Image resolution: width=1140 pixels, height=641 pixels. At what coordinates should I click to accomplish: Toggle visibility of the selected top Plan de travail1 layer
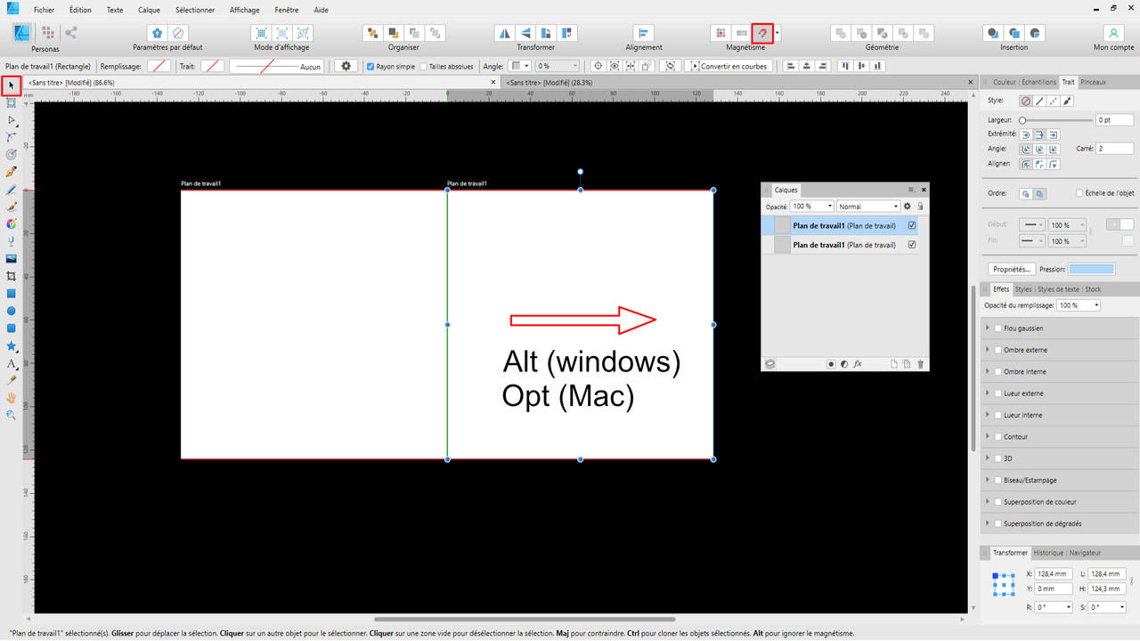pos(912,226)
